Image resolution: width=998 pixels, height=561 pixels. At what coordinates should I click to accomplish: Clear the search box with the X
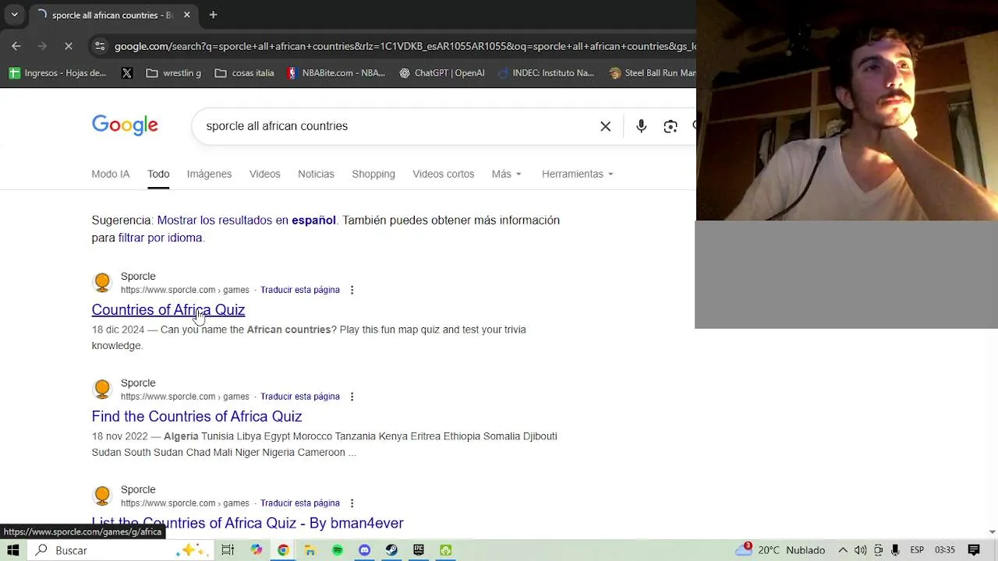605,126
